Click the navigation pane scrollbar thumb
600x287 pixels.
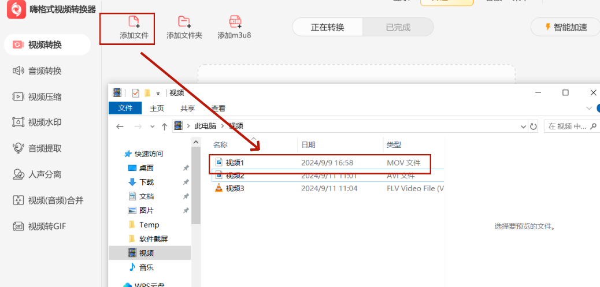[195, 186]
